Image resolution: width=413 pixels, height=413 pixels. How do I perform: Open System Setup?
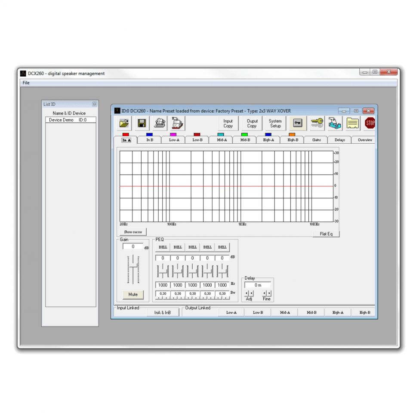(x=275, y=123)
